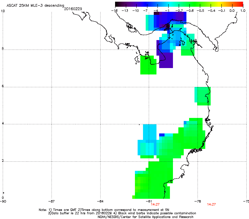Click the color bar label '-16'

(114, 11)
